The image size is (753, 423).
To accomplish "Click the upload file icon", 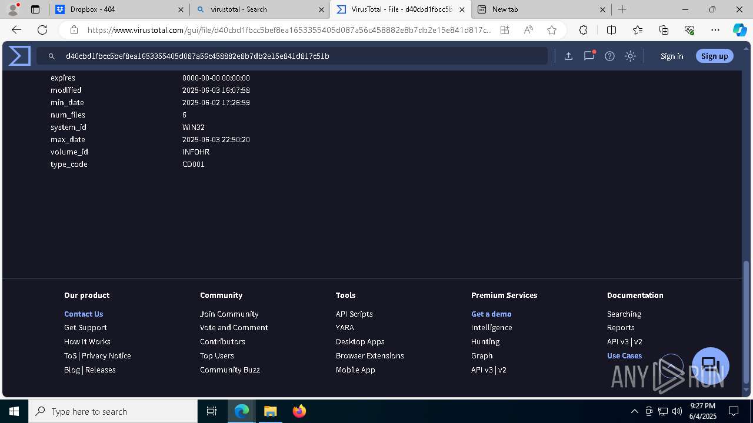I will pyautogui.click(x=568, y=56).
